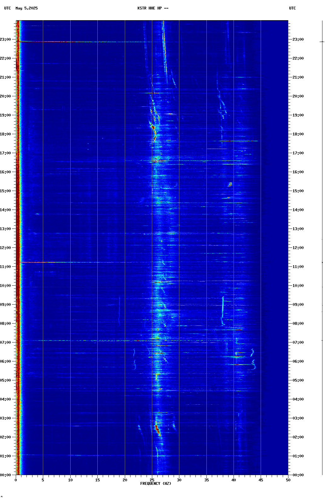
Task: Click the right-axis 15:00 time label
Action: [x=298, y=191]
